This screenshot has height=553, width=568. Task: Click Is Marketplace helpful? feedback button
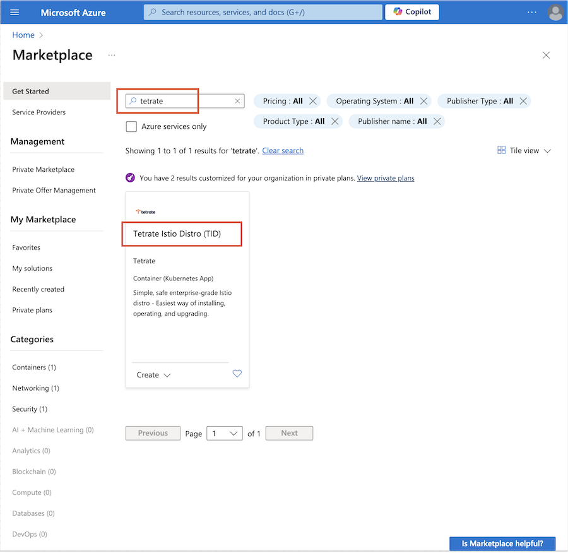point(502,544)
